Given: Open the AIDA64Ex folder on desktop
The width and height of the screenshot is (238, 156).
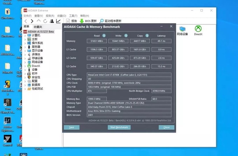Looking at the screenshot, I should tap(7, 50).
